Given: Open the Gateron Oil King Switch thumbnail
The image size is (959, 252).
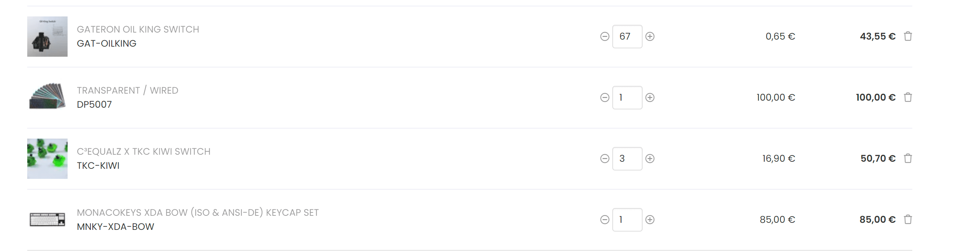Looking at the screenshot, I should 47,37.
